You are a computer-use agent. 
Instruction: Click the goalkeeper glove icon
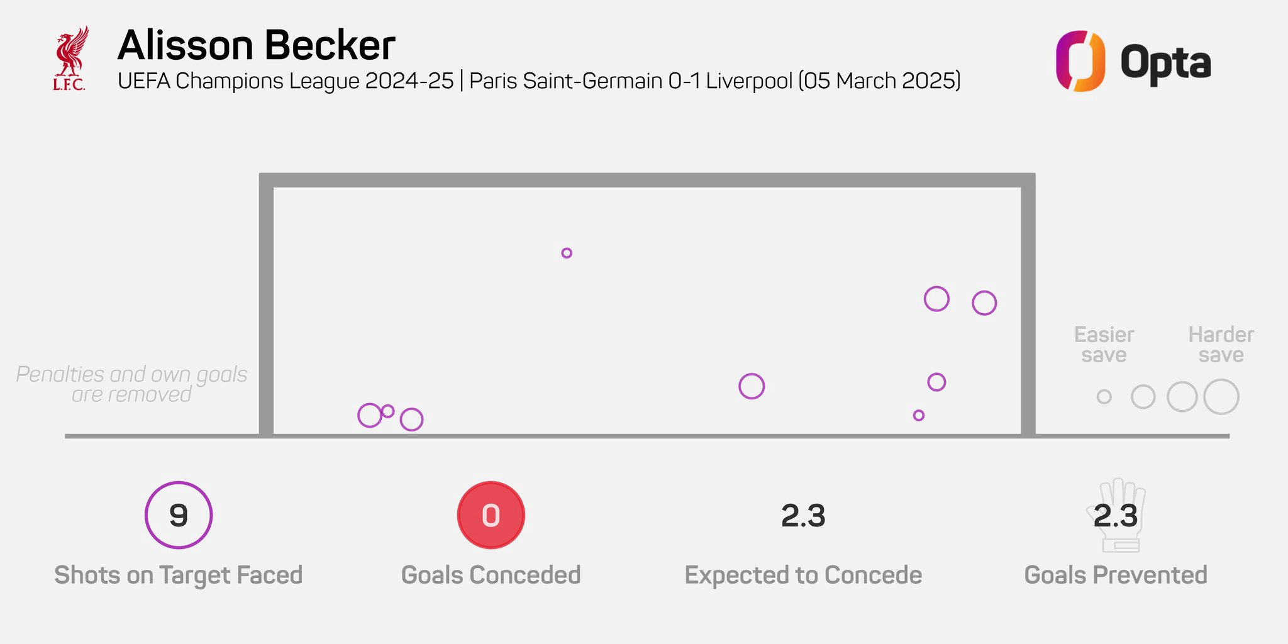[1116, 515]
